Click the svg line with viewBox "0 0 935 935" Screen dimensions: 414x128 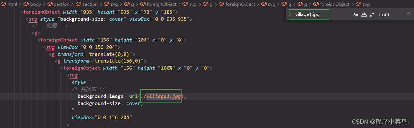tap(109, 19)
